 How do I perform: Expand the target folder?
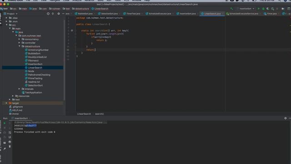pos(6,103)
